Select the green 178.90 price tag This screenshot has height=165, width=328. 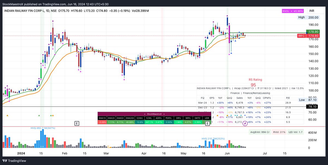tap(313, 32)
